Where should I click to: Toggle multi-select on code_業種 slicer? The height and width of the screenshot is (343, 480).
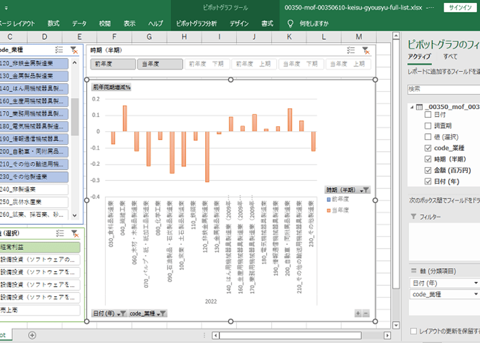point(59,49)
